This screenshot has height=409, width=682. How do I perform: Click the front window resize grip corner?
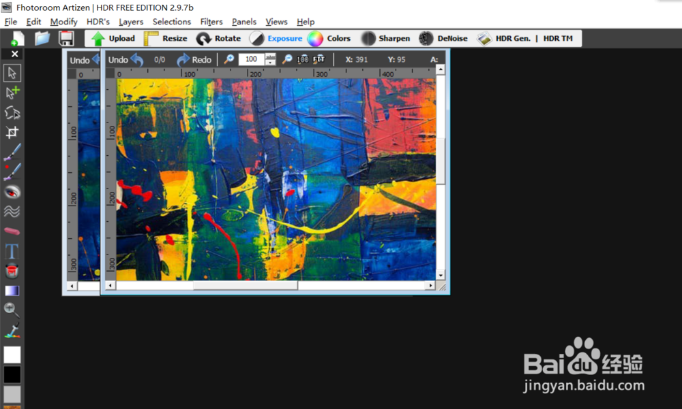443,287
